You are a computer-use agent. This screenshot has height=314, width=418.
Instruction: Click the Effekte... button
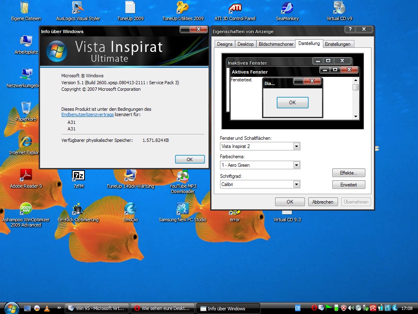[x=349, y=173]
